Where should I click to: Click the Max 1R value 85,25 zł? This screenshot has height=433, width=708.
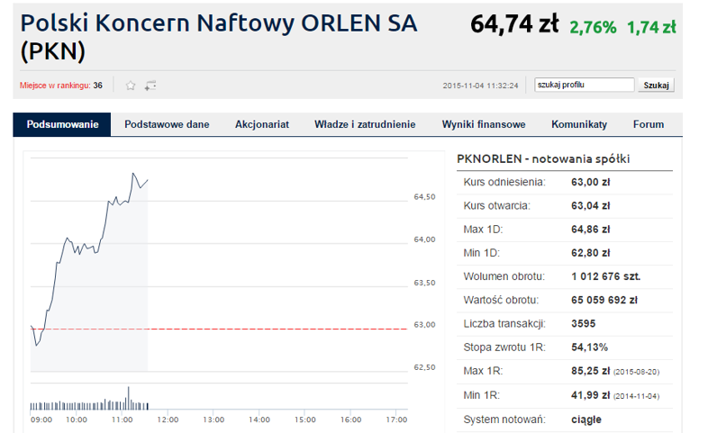click(591, 371)
